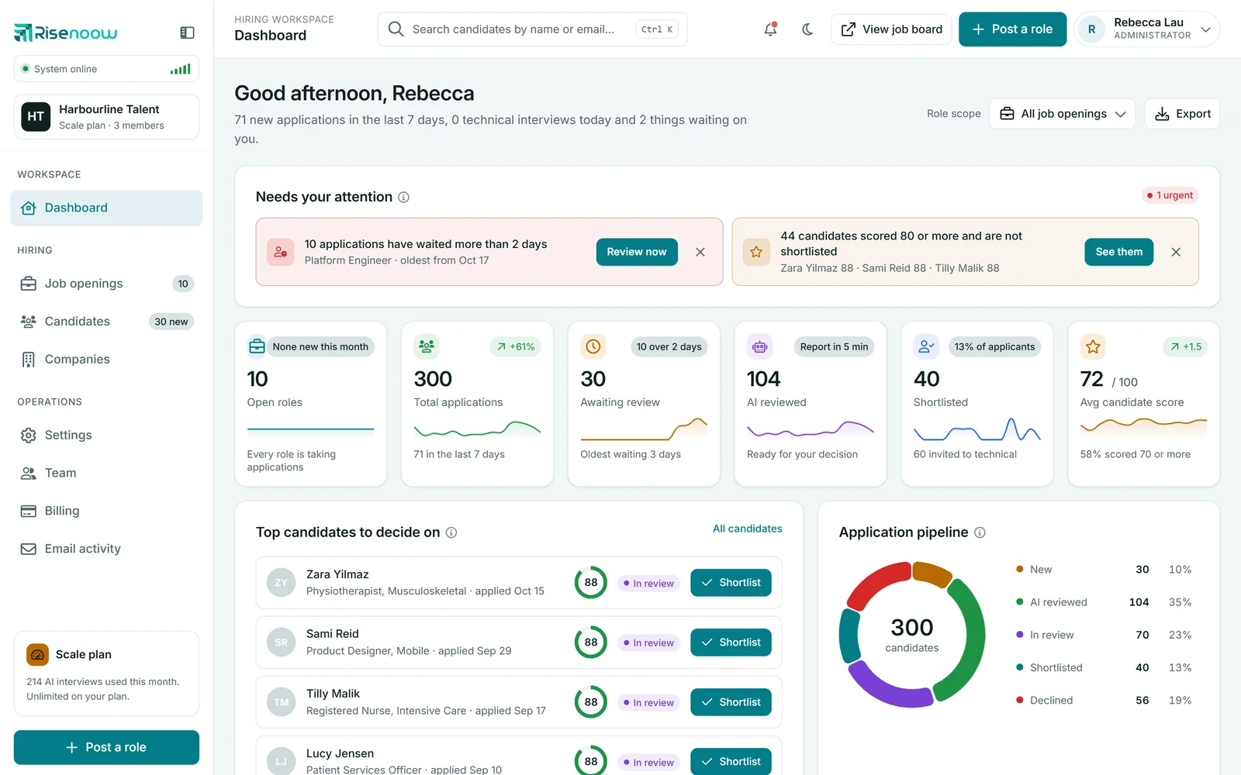Open Candidates section
Image resolution: width=1241 pixels, height=775 pixels.
(106, 322)
